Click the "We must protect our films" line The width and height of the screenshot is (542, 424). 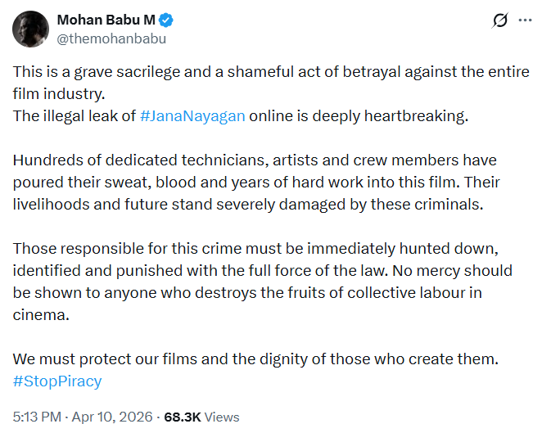click(254, 359)
